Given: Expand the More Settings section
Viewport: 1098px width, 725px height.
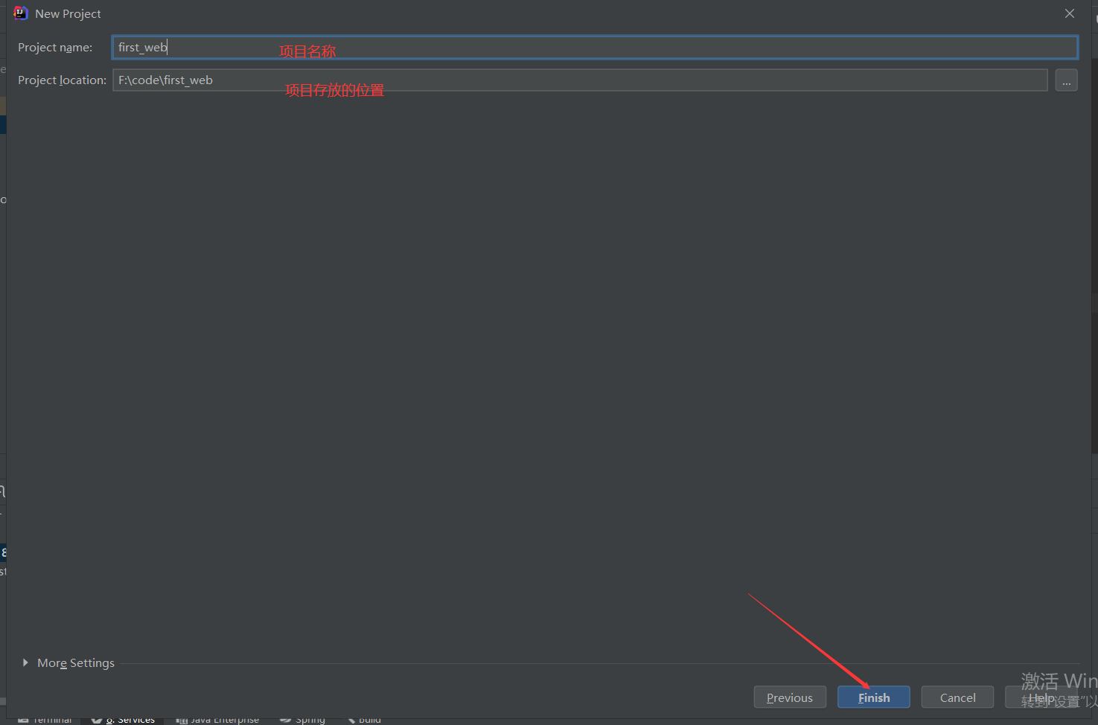Looking at the screenshot, I should [68, 662].
